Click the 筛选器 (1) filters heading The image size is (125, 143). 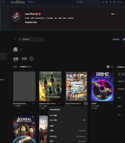coord(121,67)
